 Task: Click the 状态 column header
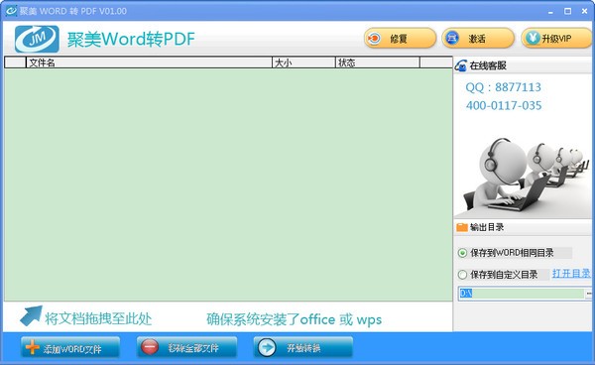pos(378,62)
